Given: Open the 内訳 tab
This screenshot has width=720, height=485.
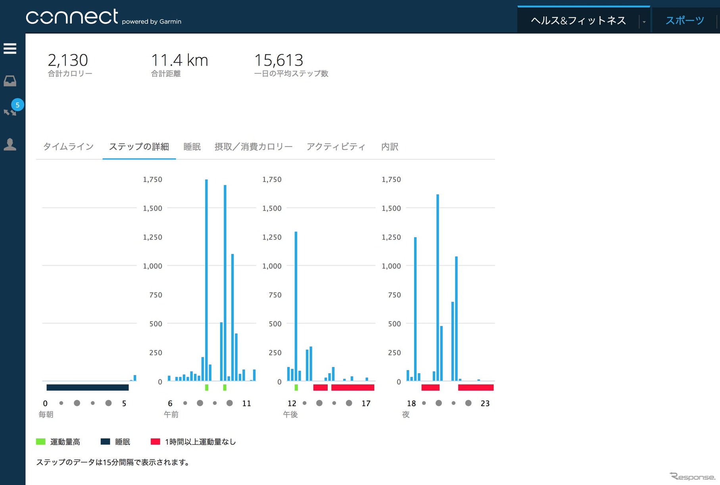Looking at the screenshot, I should (x=390, y=147).
